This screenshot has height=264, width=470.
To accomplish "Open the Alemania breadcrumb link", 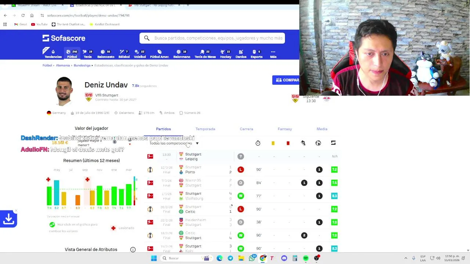I will (x=63, y=65).
